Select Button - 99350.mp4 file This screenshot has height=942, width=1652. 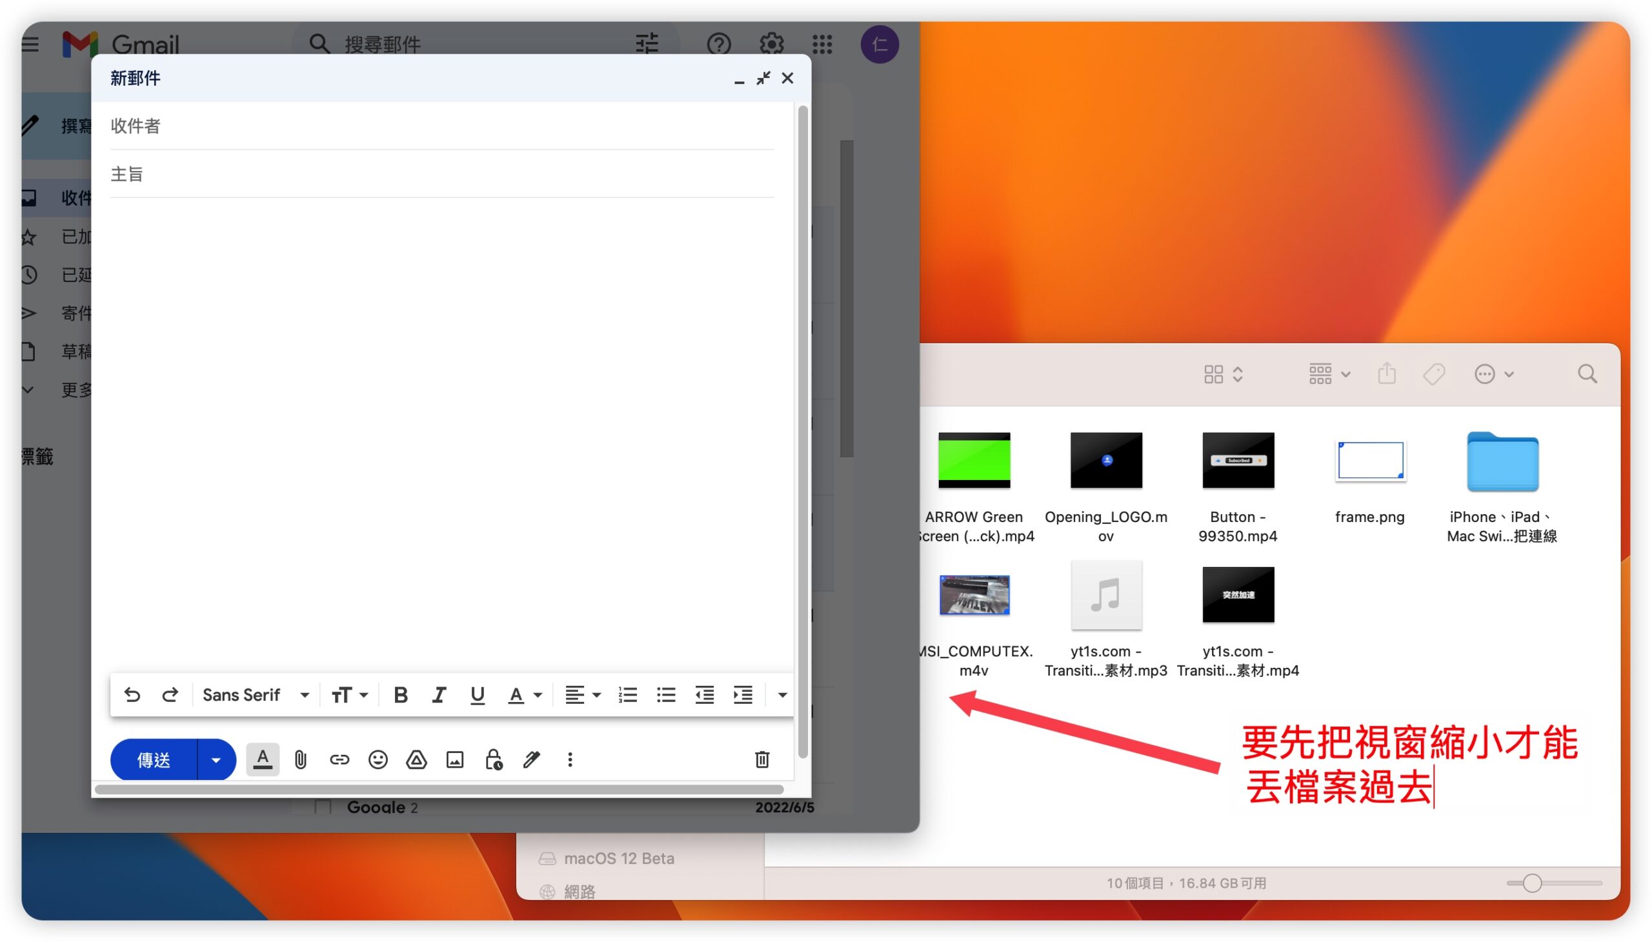pos(1238,460)
